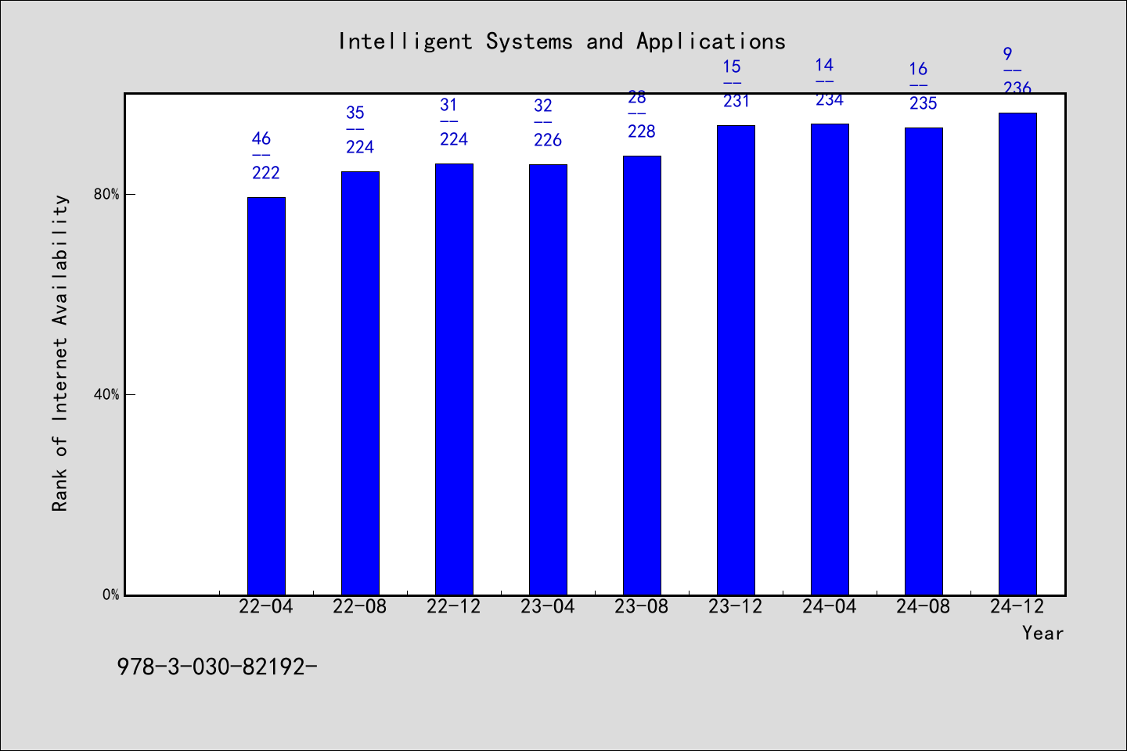
Task: Click the 0% y-axis tick label
Action: (111, 595)
